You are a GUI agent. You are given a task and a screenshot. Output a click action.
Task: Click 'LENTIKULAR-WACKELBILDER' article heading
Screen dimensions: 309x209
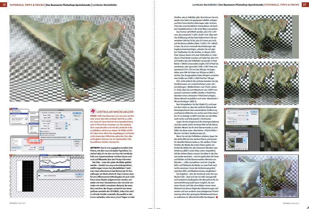(x=115, y=111)
